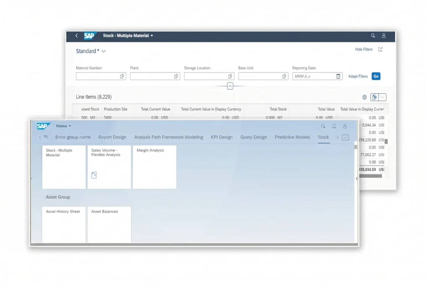Sort by Production Site column header
427x287 pixels.
(116, 109)
